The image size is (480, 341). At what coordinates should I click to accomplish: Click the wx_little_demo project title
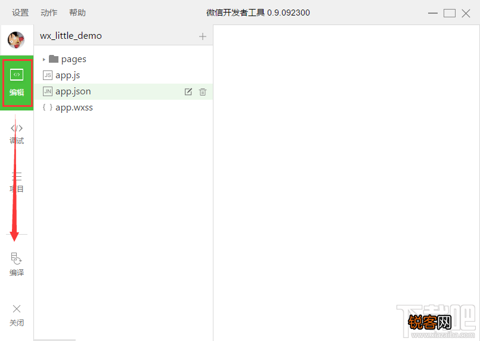[x=71, y=36]
